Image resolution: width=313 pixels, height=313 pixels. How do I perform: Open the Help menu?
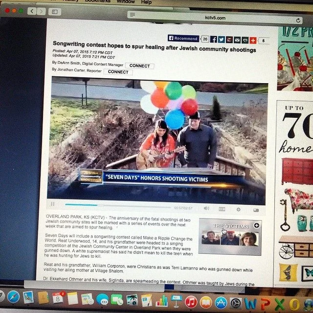coord(146,2)
